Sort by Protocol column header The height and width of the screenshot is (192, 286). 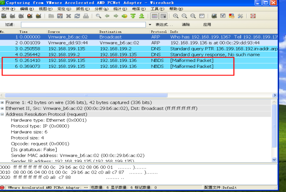click(x=159, y=32)
